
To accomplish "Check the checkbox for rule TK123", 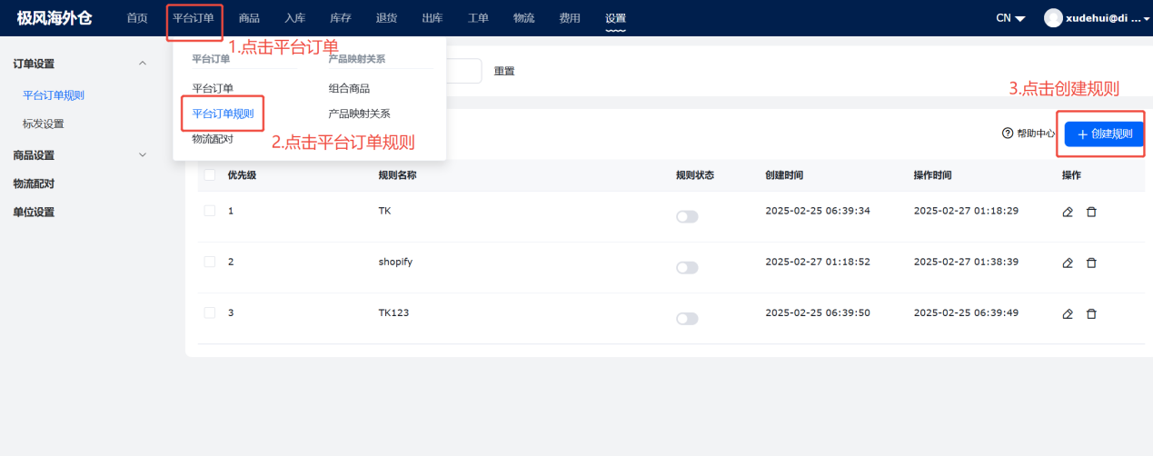I will tap(210, 312).
